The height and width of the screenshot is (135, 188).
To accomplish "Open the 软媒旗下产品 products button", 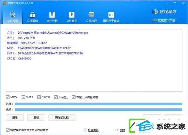I will point(164,20).
